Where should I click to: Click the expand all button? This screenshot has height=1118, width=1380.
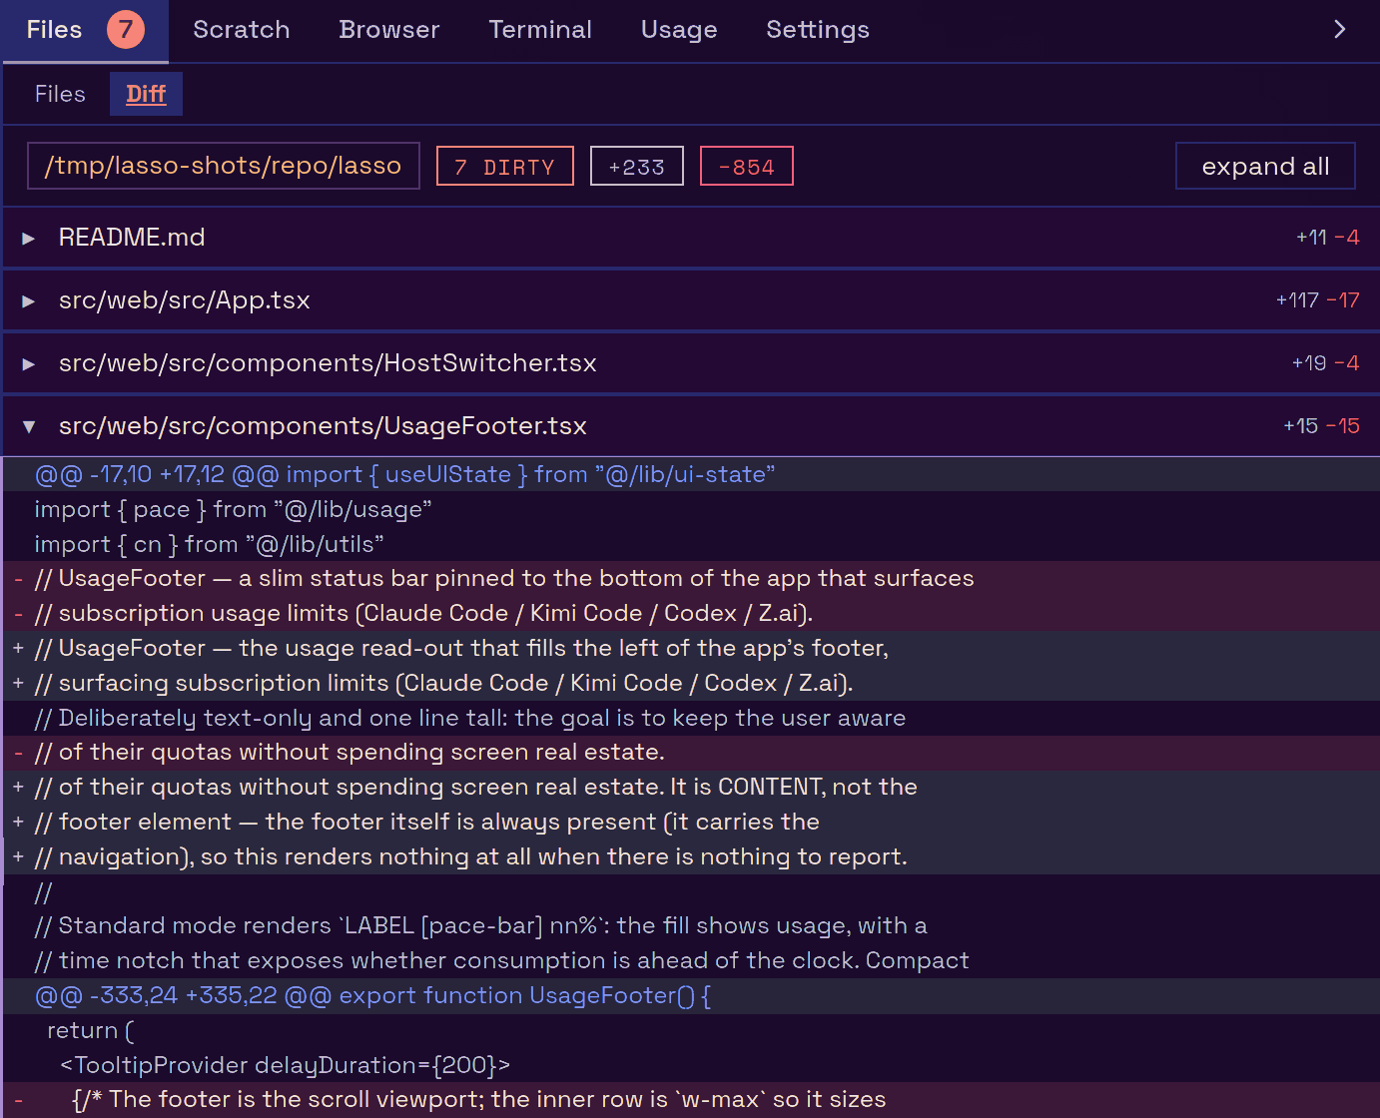(1265, 166)
